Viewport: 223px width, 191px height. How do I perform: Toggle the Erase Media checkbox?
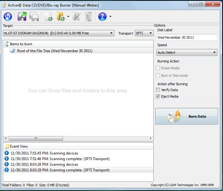point(158,68)
